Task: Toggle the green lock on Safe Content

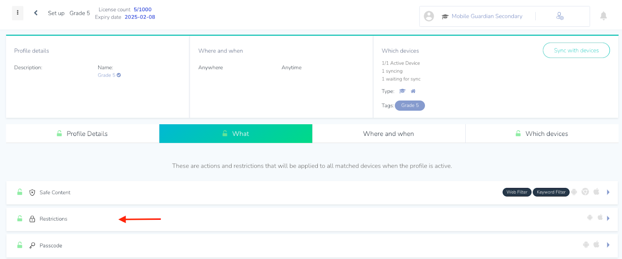Action: pos(20,192)
